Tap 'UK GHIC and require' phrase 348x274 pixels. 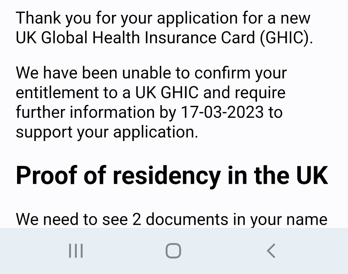pyautogui.click(x=210, y=93)
